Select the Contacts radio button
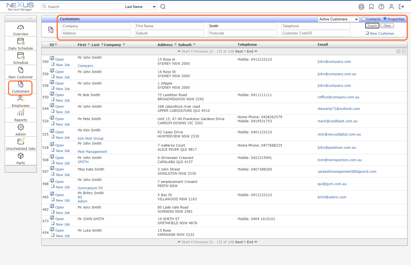The height and width of the screenshot is (265, 411). point(364,19)
